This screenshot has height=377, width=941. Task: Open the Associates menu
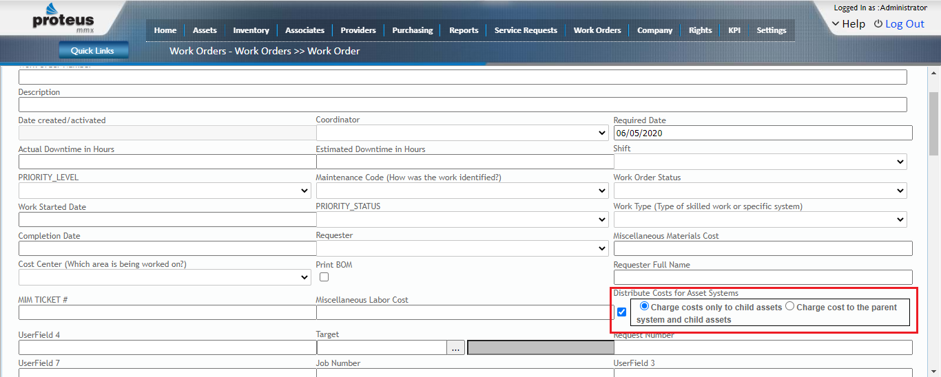click(304, 30)
